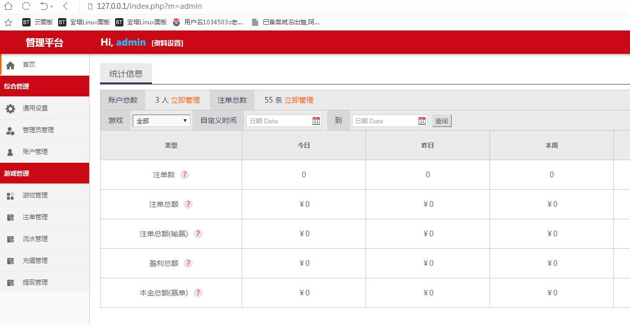The image size is (630, 325).
Task: Click the home icon in sidebar
Action: 10,65
